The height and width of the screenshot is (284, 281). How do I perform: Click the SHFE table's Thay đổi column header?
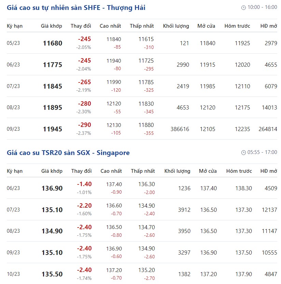81,26
